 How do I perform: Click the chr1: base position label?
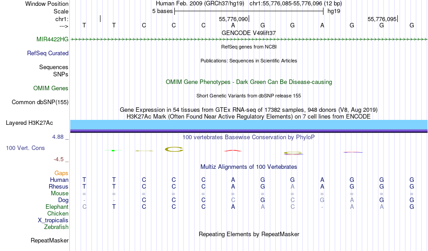[x=62, y=19]
